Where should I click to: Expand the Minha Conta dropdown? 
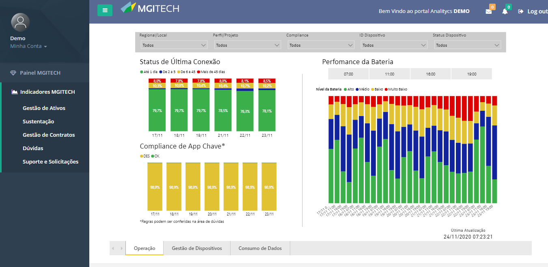pyautogui.click(x=28, y=46)
